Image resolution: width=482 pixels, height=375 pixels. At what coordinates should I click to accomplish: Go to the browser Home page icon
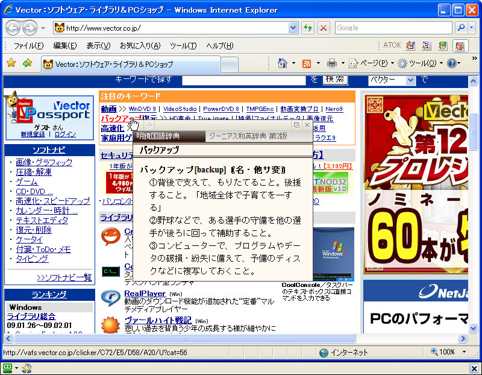[282, 63]
